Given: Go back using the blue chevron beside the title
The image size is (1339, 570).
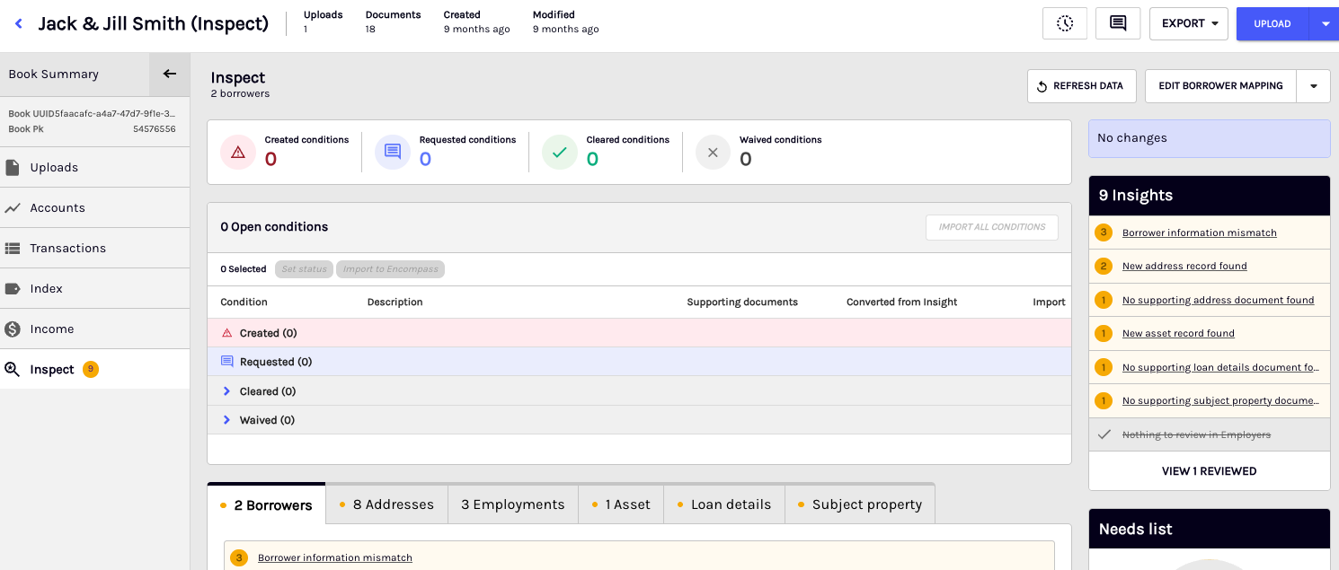Looking at the screenshot, I should (x=18, y=23).
